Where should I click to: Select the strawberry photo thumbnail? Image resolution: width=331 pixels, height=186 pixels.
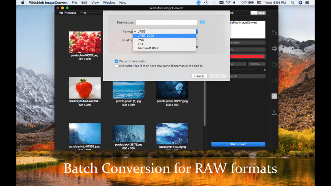tap(84, 88)
